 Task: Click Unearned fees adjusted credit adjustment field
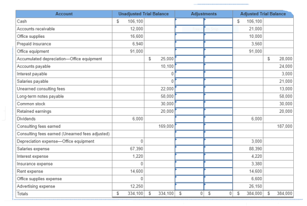click(218, 134)
